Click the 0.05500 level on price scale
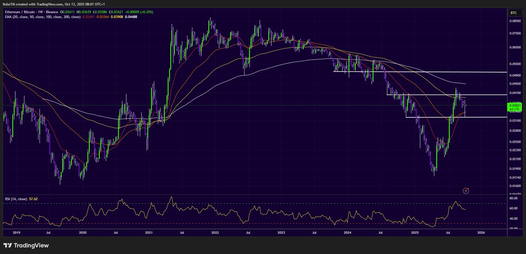Screen dimensions: 526x254 click(514, 64)
